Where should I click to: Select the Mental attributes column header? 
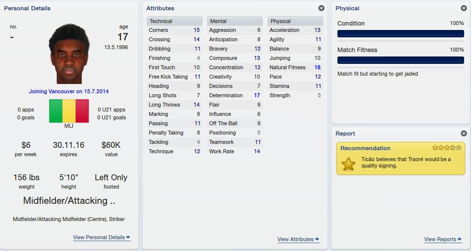tap(235, 21)
